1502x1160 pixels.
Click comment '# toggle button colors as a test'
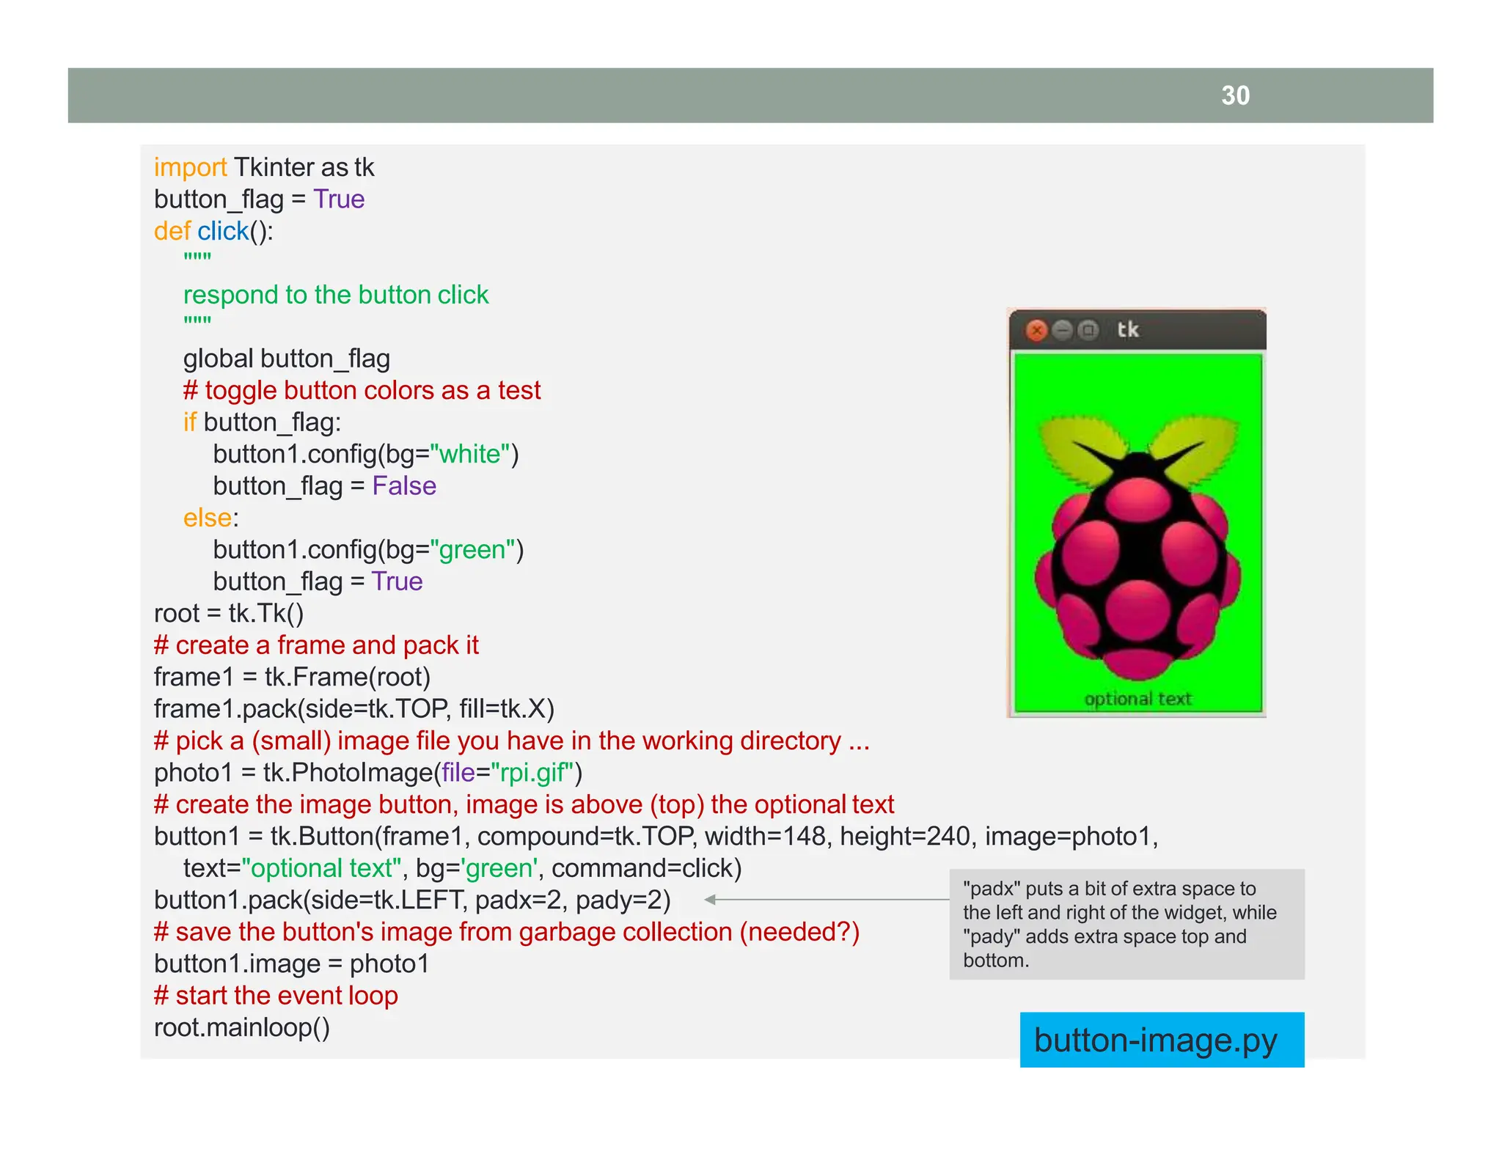pyautogui.click(x=362, y=390)
